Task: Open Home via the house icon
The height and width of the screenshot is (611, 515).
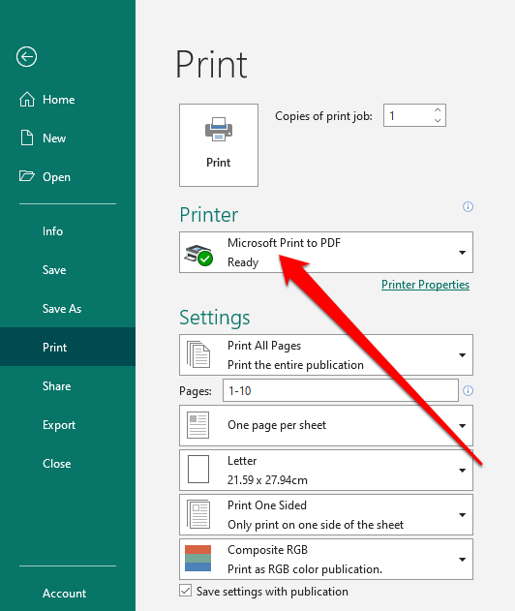Action: 27,100
